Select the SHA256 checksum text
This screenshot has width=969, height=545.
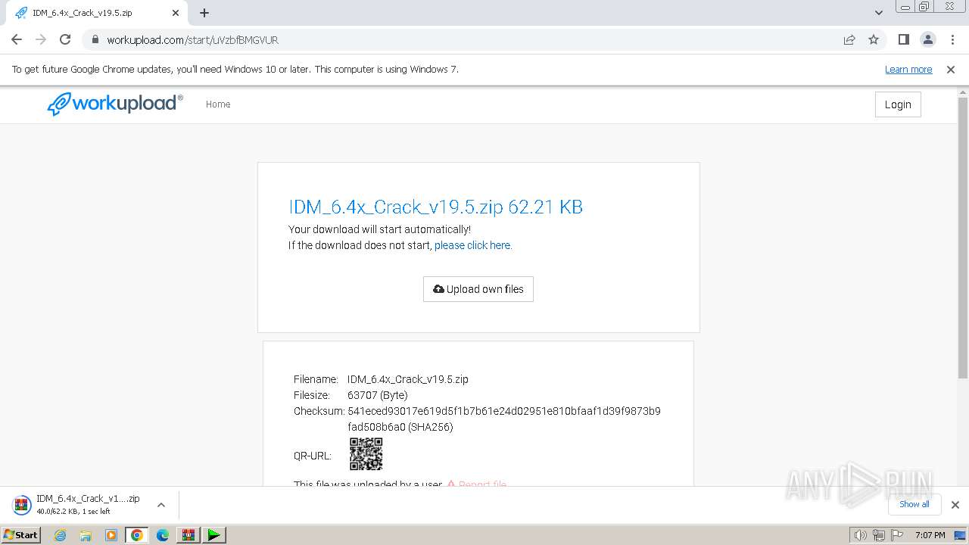tap(504, 419)
